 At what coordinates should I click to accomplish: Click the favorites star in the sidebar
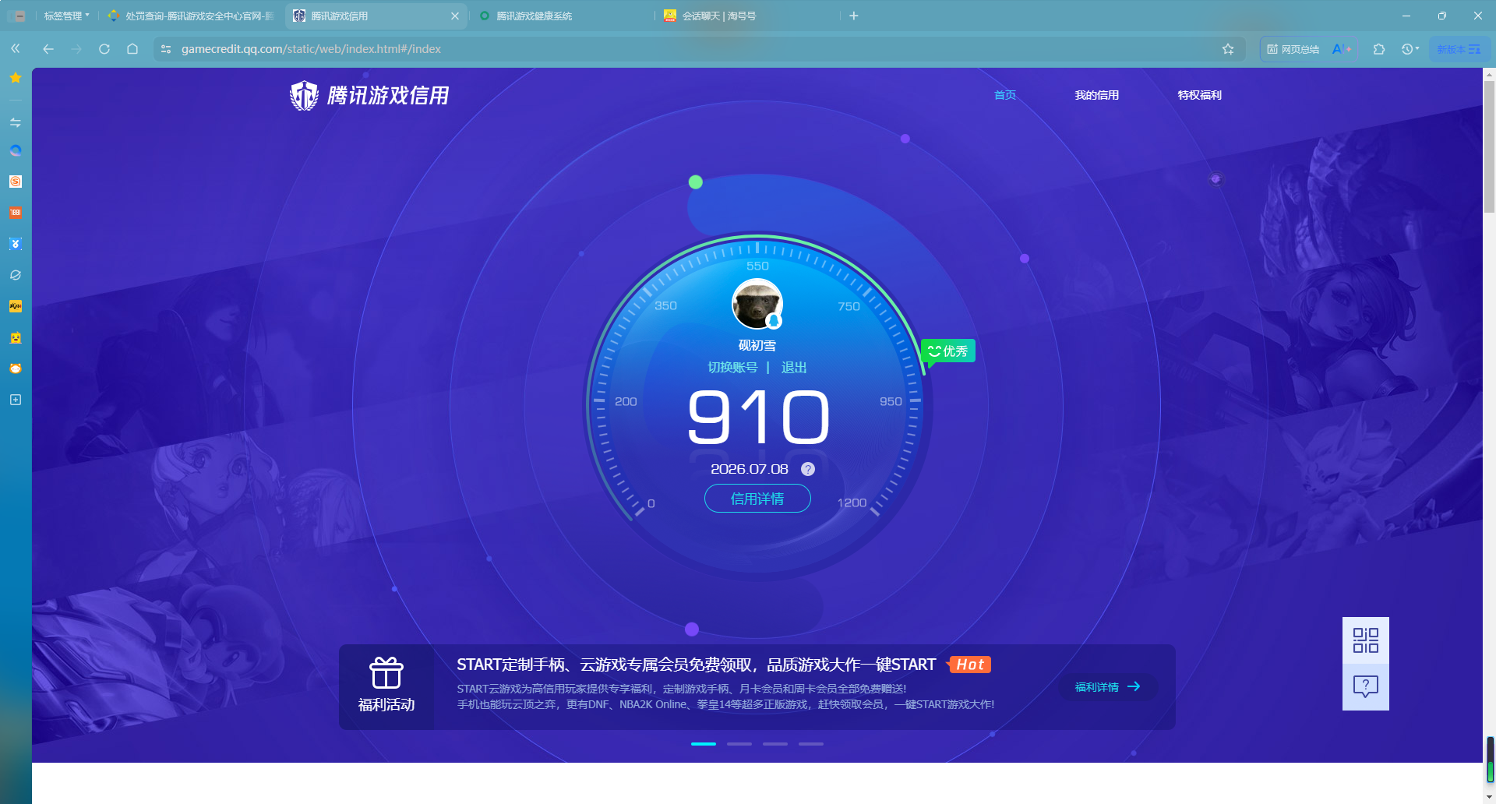point(16,78)
